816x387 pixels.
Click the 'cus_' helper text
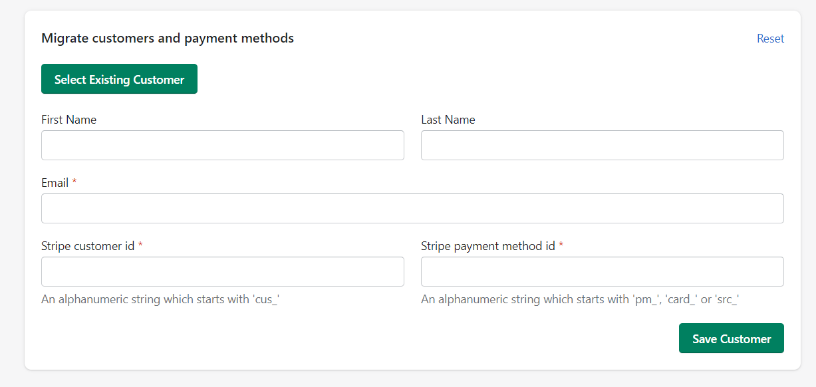pos(160,299)
